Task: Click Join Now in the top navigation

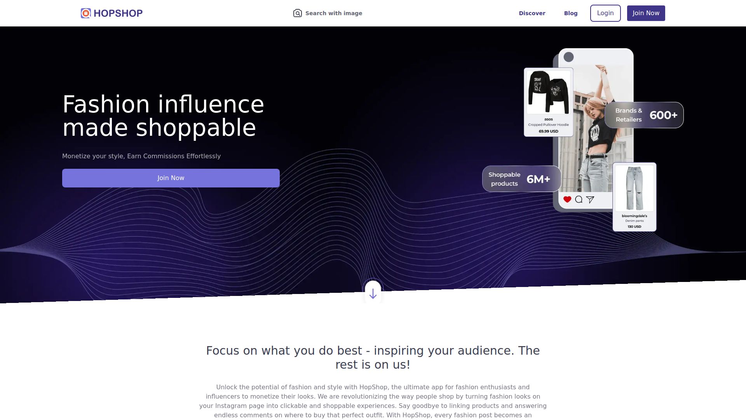Action: [x=646, y=13]
